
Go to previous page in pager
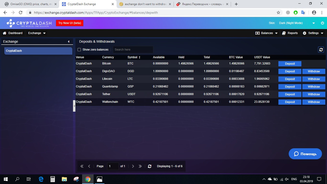pyautogui.click(x=89, y=166)
